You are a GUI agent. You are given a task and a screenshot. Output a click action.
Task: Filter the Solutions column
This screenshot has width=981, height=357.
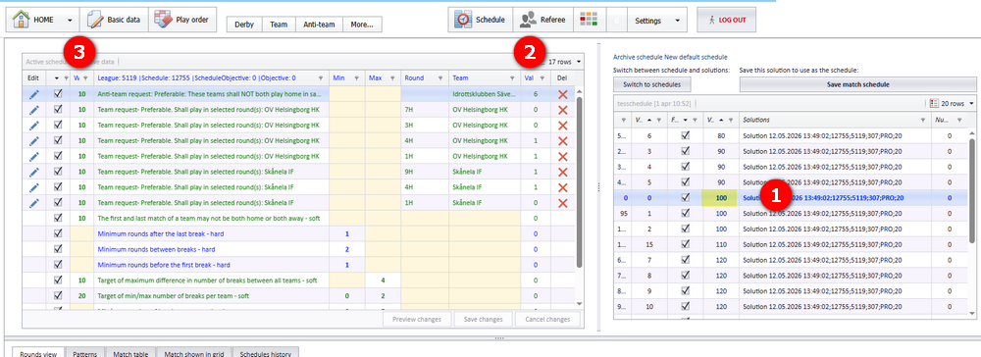pyautogui.click(x=923, y=120)
